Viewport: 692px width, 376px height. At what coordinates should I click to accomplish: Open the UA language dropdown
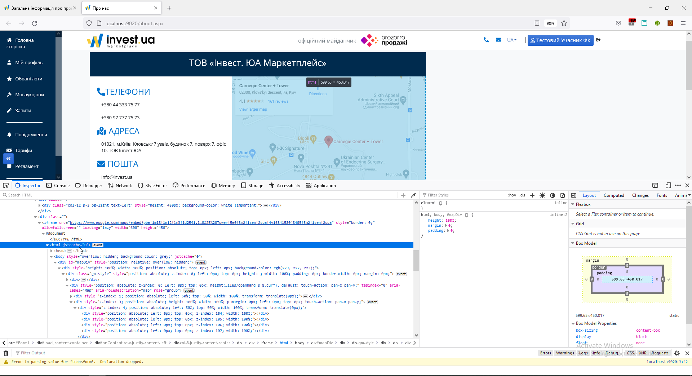(x=512, y=40)
